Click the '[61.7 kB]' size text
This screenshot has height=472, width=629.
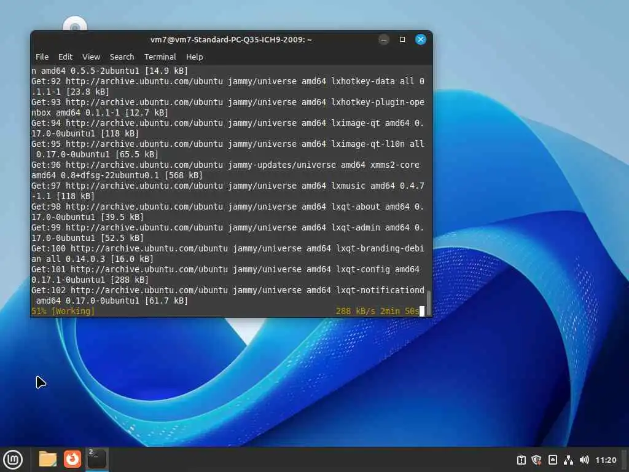click(166, 300)
